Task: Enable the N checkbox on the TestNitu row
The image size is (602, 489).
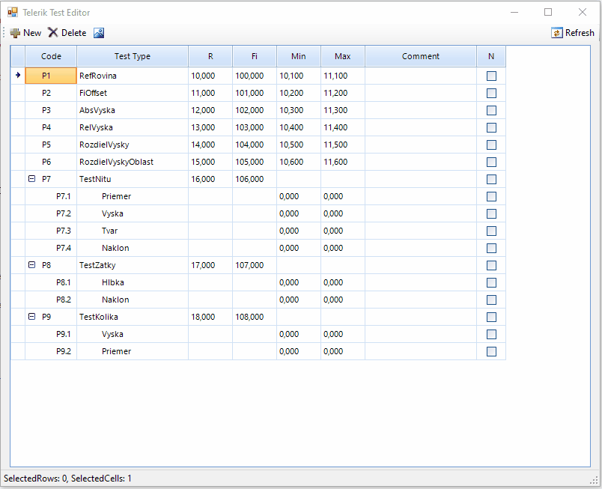Action: tap(491, 179)
